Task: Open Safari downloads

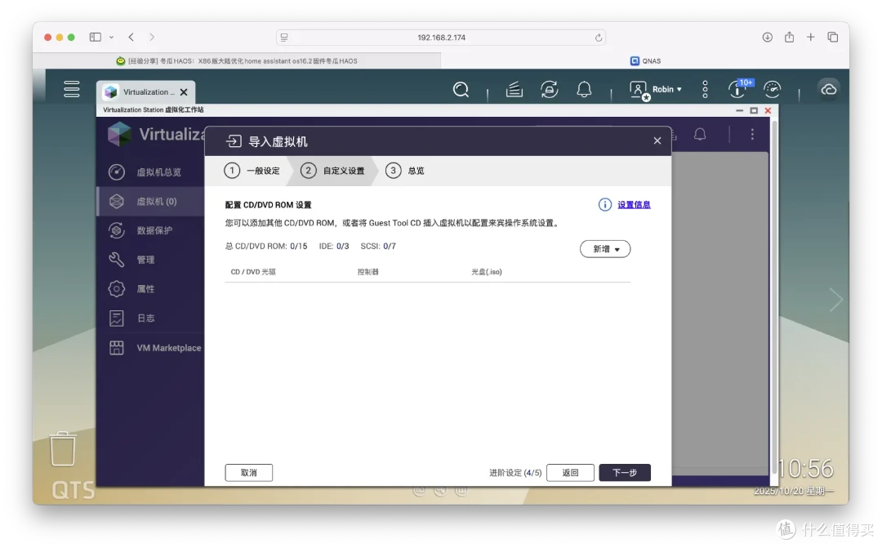Action: point(767,37)
